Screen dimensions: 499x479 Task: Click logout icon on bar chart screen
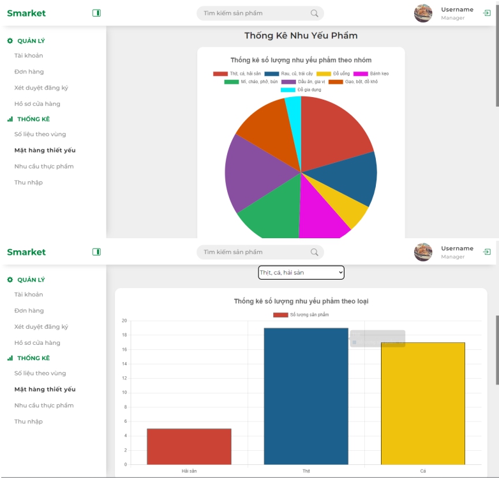click(x=487, y=252)
